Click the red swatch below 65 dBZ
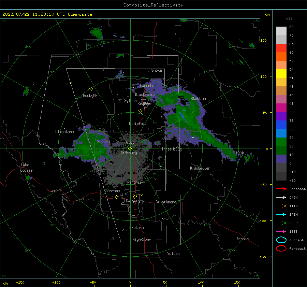The image size is (307, 287). coord(281,48)
